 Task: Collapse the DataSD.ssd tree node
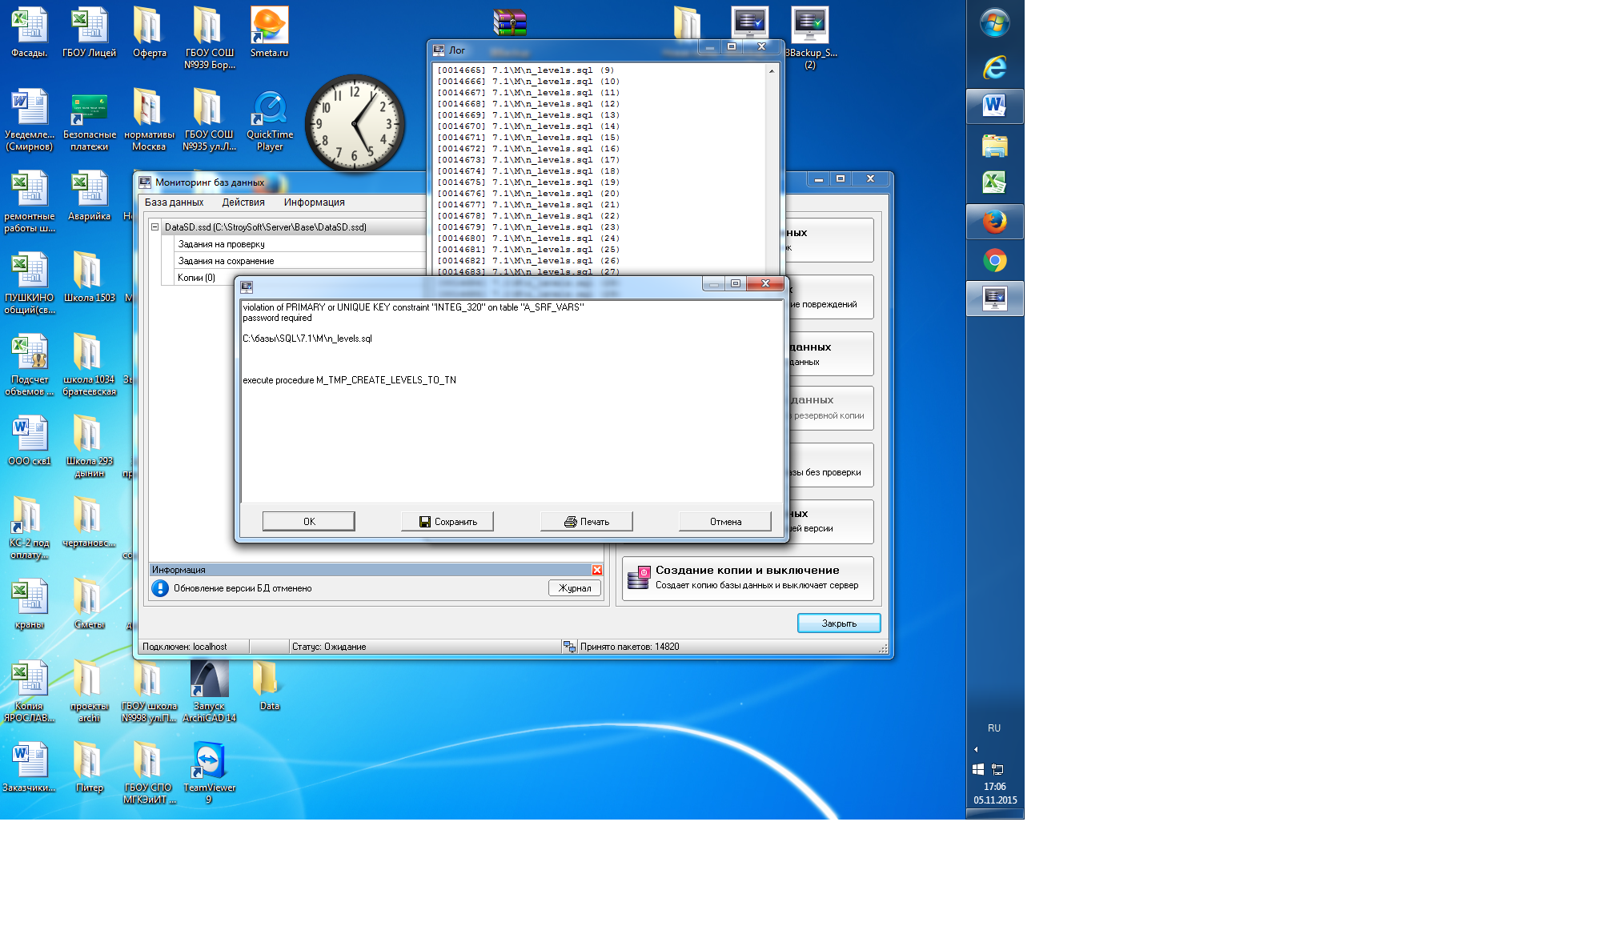155,227
